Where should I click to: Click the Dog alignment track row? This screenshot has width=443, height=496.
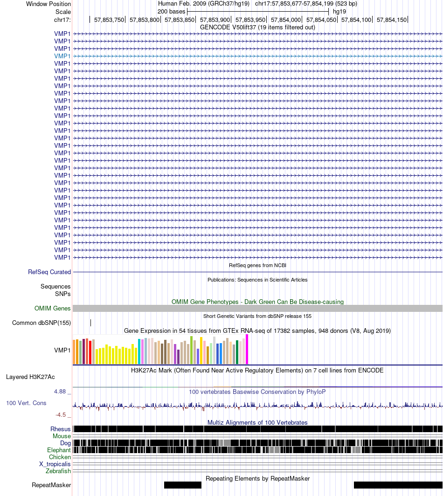coord(257,443)
